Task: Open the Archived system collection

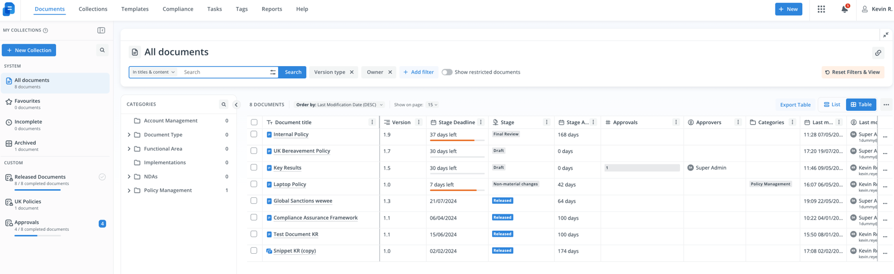Action: (56, 146)
